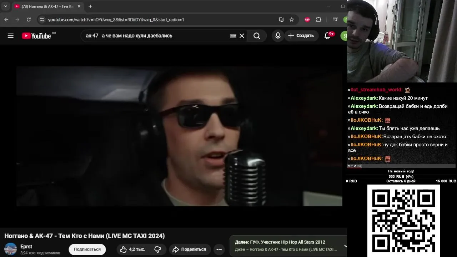Viewport: 457px width, 257px height.
Task: Start voice search with microphone
Action: pos(278,36)
